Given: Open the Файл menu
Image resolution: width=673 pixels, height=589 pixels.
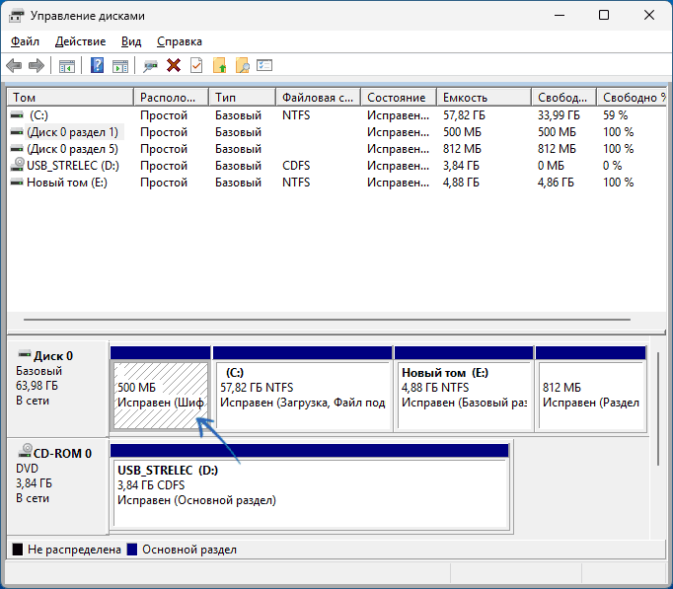Looking at the screenshot, I should click(25, 41).
